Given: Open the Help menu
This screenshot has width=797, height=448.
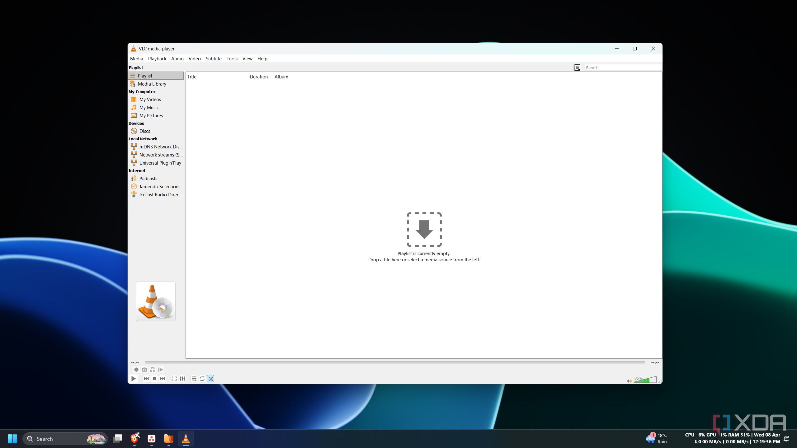Looking at the screenshot, I should coord(262,58).
